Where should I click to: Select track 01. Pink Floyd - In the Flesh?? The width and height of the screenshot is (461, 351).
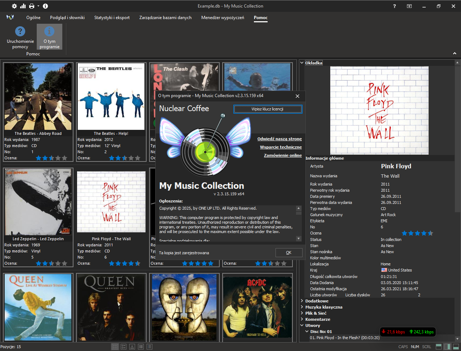pyautogui.click(x=345, y=338)
